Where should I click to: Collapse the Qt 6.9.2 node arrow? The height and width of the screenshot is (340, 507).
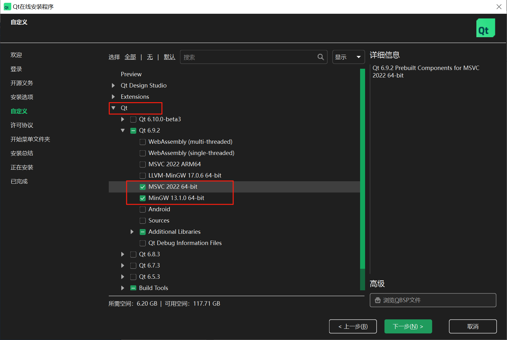click(x=123, y=130)
